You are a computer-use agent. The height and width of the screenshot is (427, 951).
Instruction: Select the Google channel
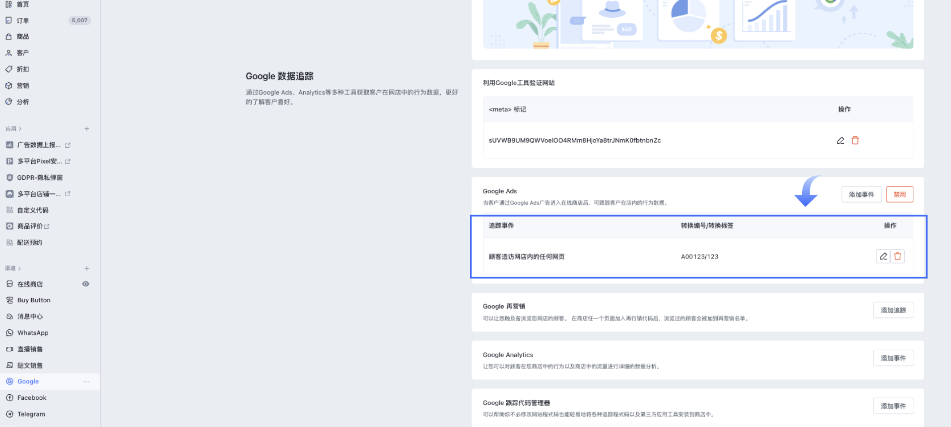28,381
